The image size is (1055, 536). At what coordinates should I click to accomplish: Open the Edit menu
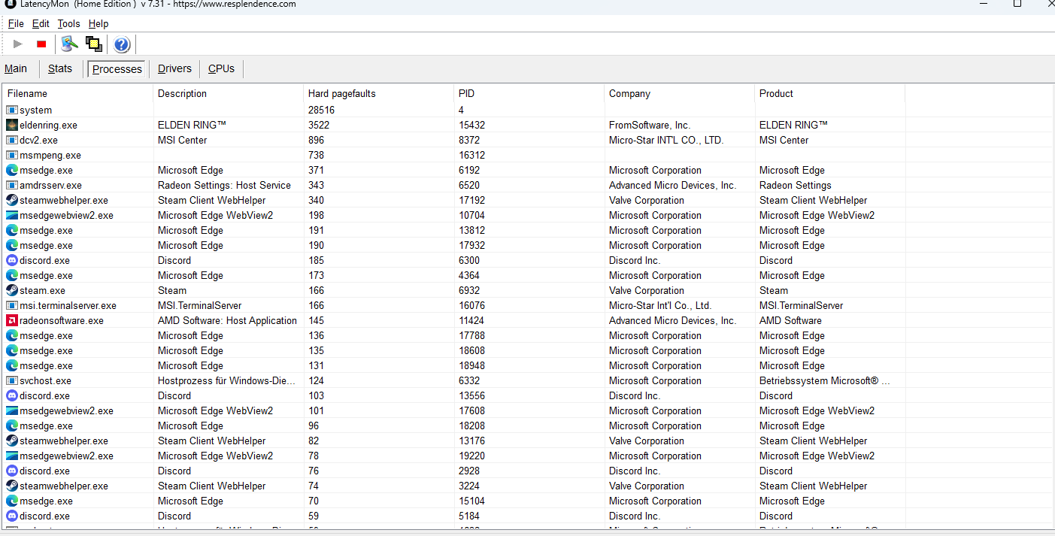[x=41, y=24]
